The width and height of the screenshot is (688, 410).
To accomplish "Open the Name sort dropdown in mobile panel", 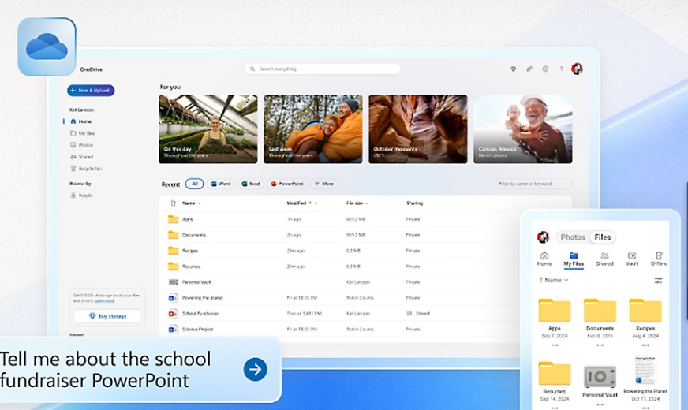I will pyautogui.click(x=553, y=280).
